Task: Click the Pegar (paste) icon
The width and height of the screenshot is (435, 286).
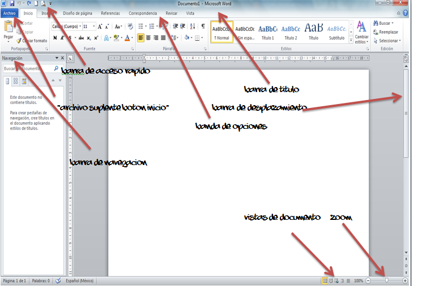Action: 8,29
